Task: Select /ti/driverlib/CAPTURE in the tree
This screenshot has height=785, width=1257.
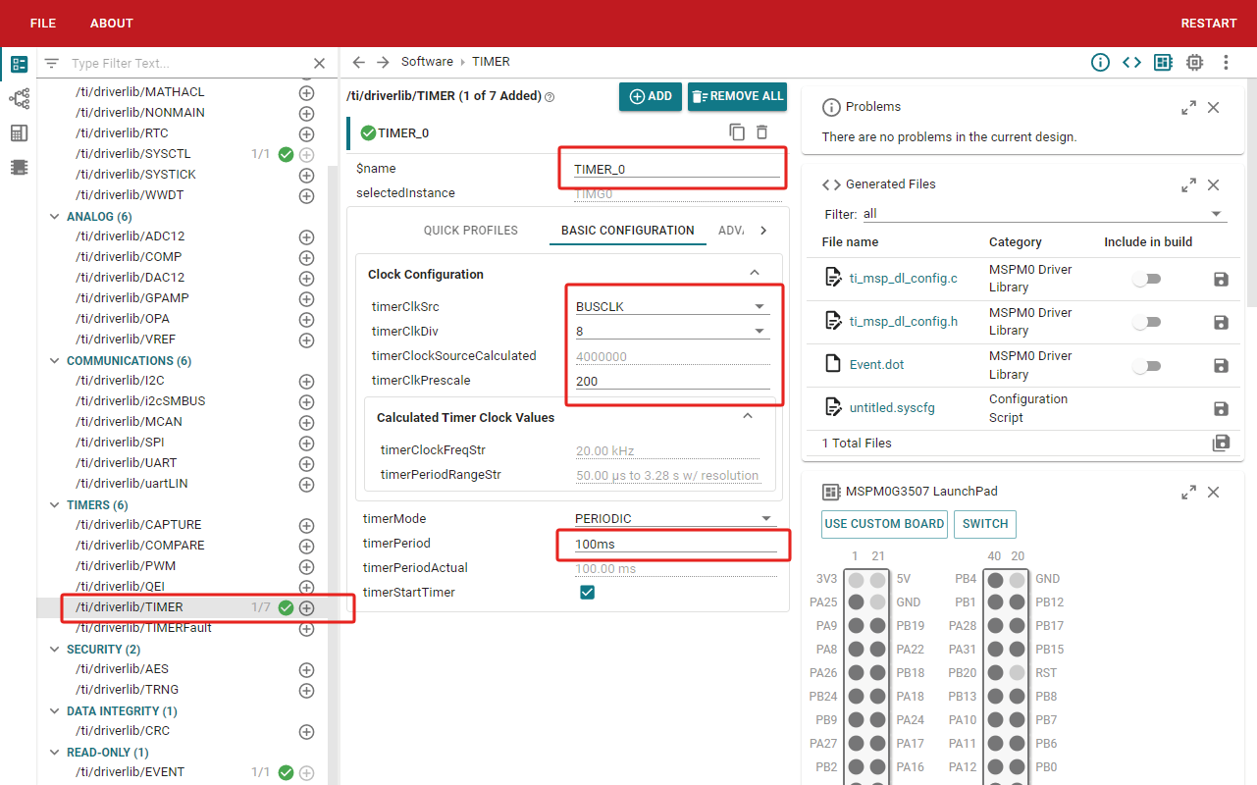Action: 138,525
